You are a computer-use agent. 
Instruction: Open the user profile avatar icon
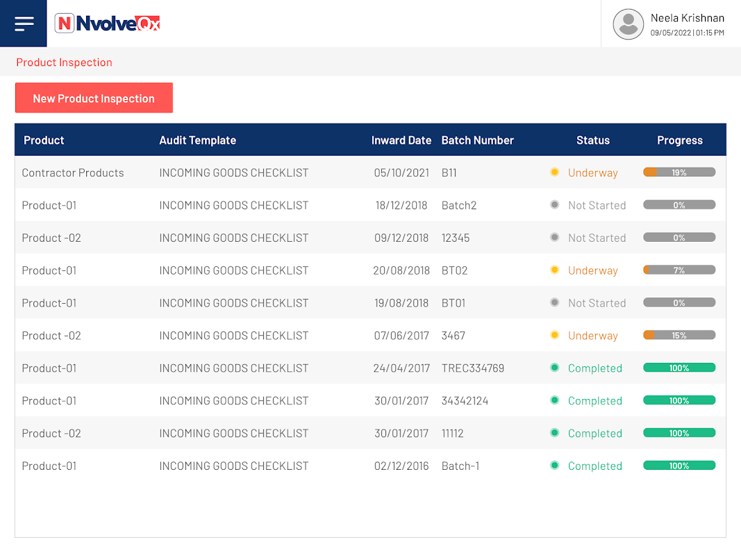(628, 24)
